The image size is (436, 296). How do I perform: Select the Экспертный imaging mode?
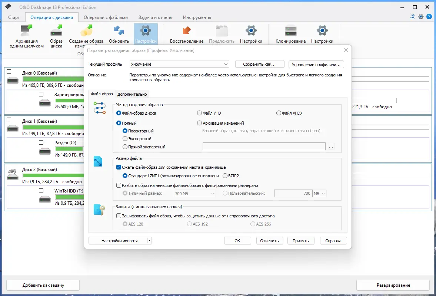[125, 139]
